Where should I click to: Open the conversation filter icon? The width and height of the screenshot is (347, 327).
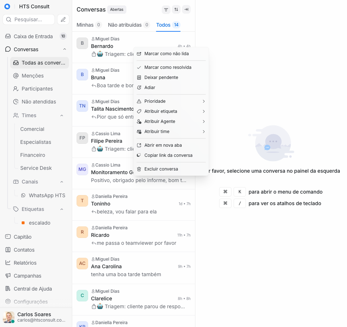(166, 9)
